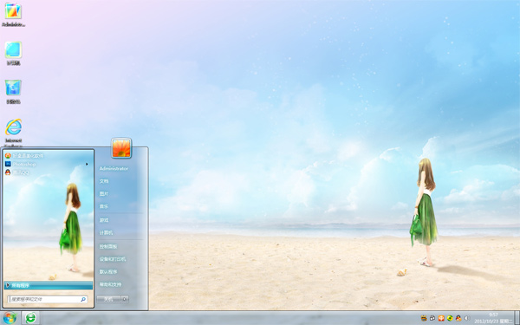Click the Start menu search box
The height and width of the screenshot is (325, 520).
48,299
